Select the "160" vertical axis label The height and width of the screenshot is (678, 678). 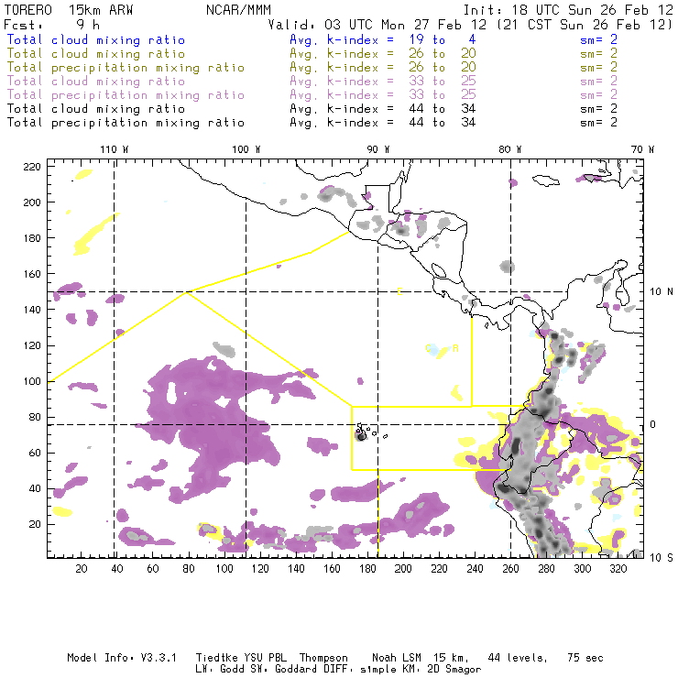coord(32,274)
